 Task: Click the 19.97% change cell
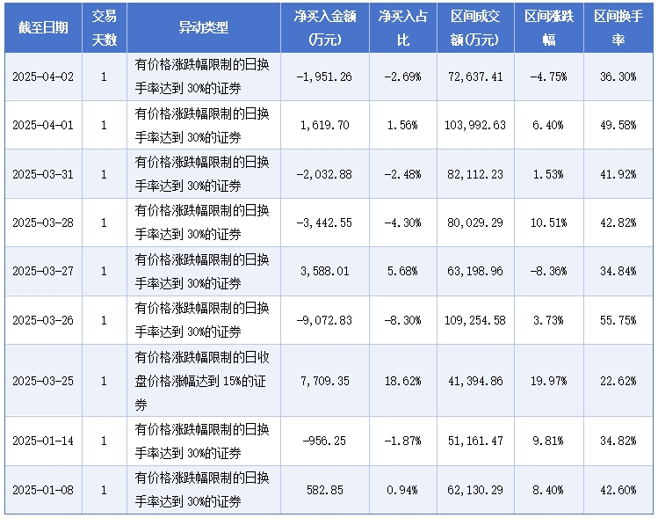(x=549, y=381)
